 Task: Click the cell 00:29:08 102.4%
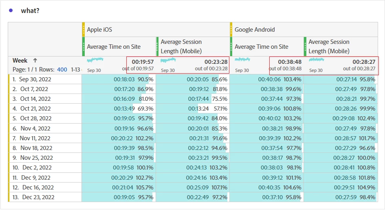tap(341, 118)
